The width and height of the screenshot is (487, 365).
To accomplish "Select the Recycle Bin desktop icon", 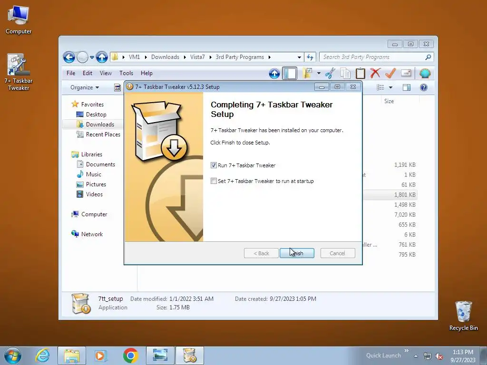I will pyautogui.click(x=463, y=316).
